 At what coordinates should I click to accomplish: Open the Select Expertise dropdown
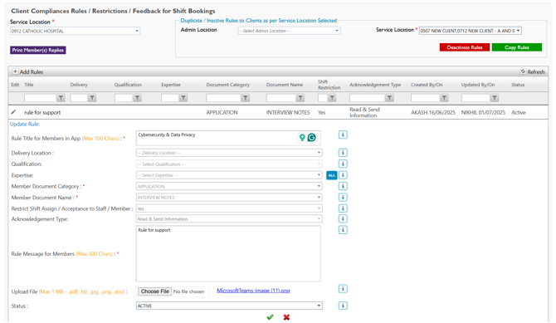[x=229, y=175]
